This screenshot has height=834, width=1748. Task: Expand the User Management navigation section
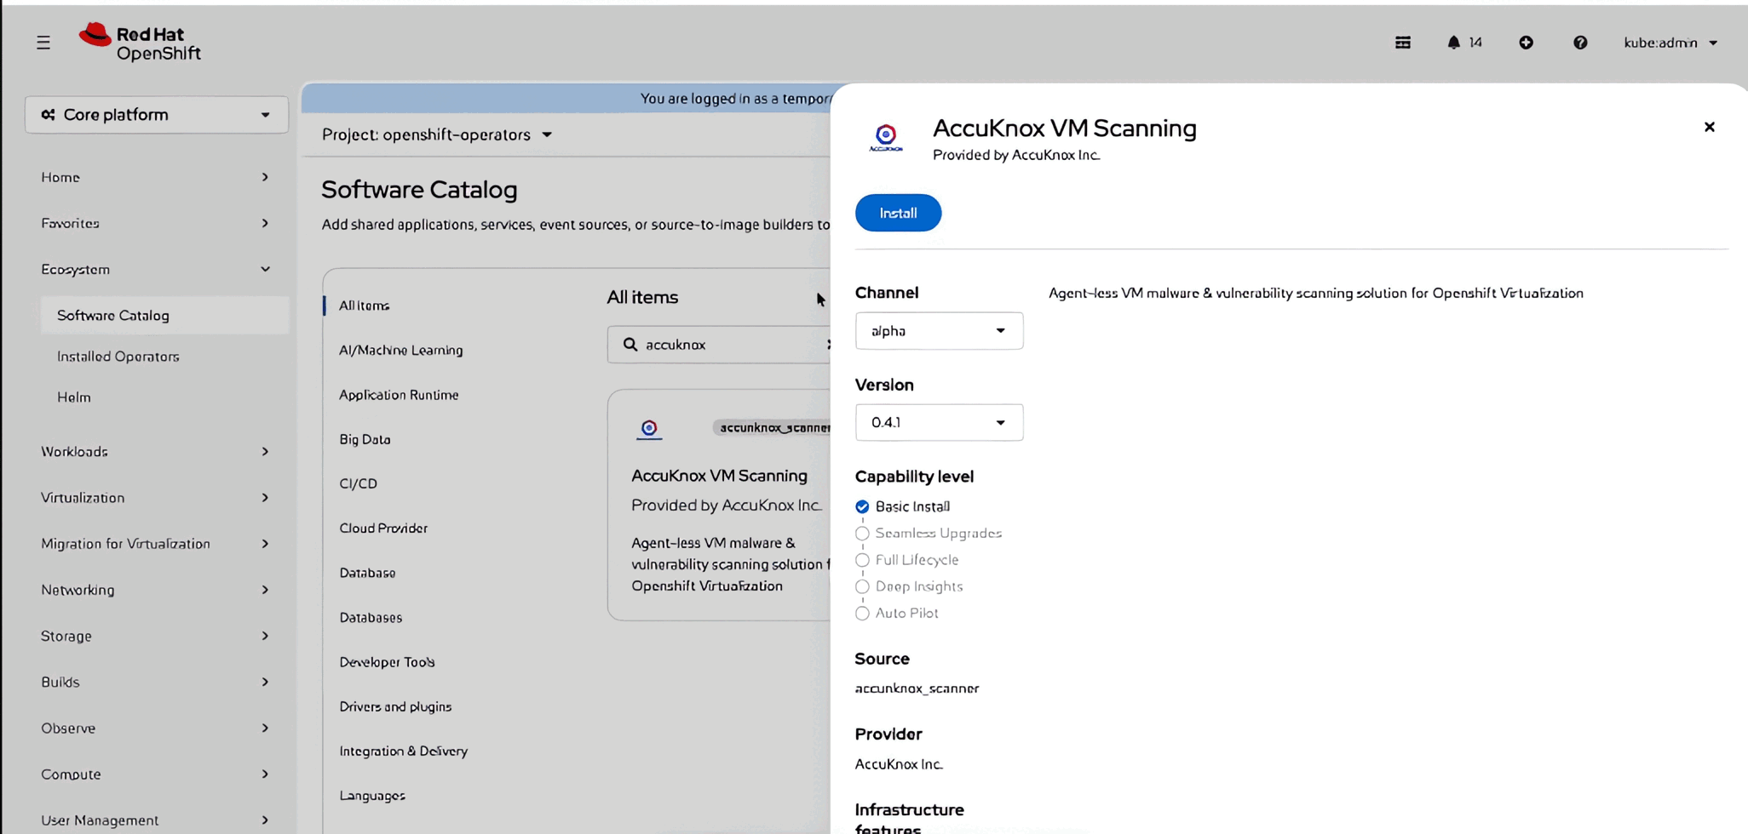156,820
